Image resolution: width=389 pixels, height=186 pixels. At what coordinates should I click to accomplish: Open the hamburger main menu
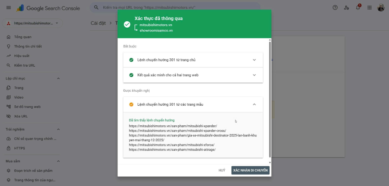click(x=8, y=8)
